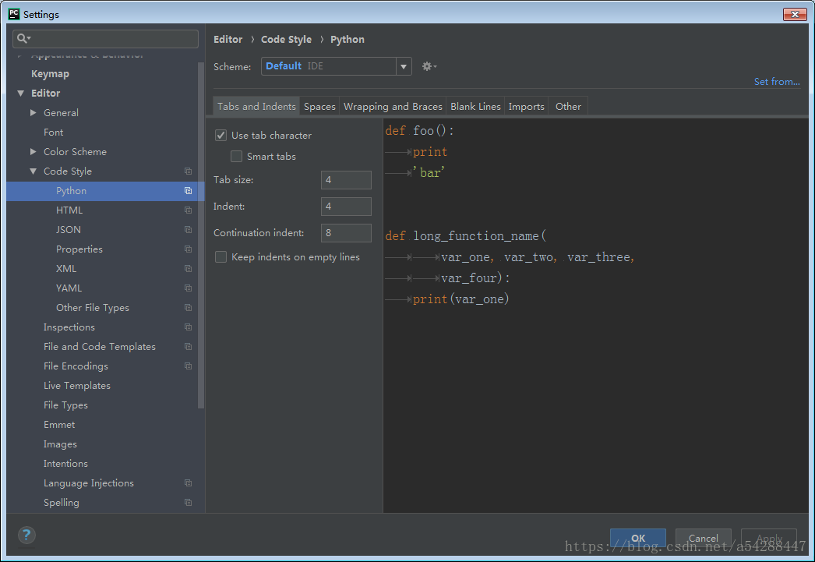This screenshot has width=815, height=562.
Task: Click the PyCharm icon in the title bar
Action: [14, 14]
